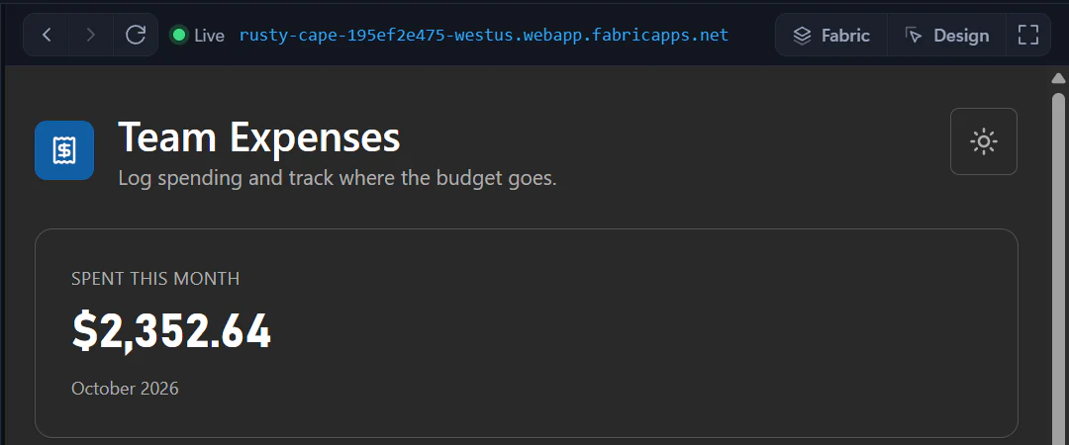The height and width of the screenshot is (445, 1069).
Task: Switch to Design mode via its label
Action: [961, 36]
